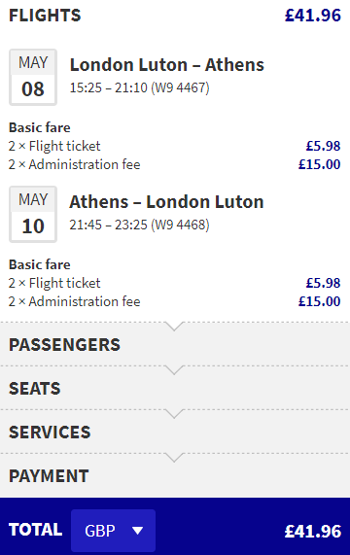Open the GBP currency dropdown
The width and height of the screenshot is (350, 555).
113,531
